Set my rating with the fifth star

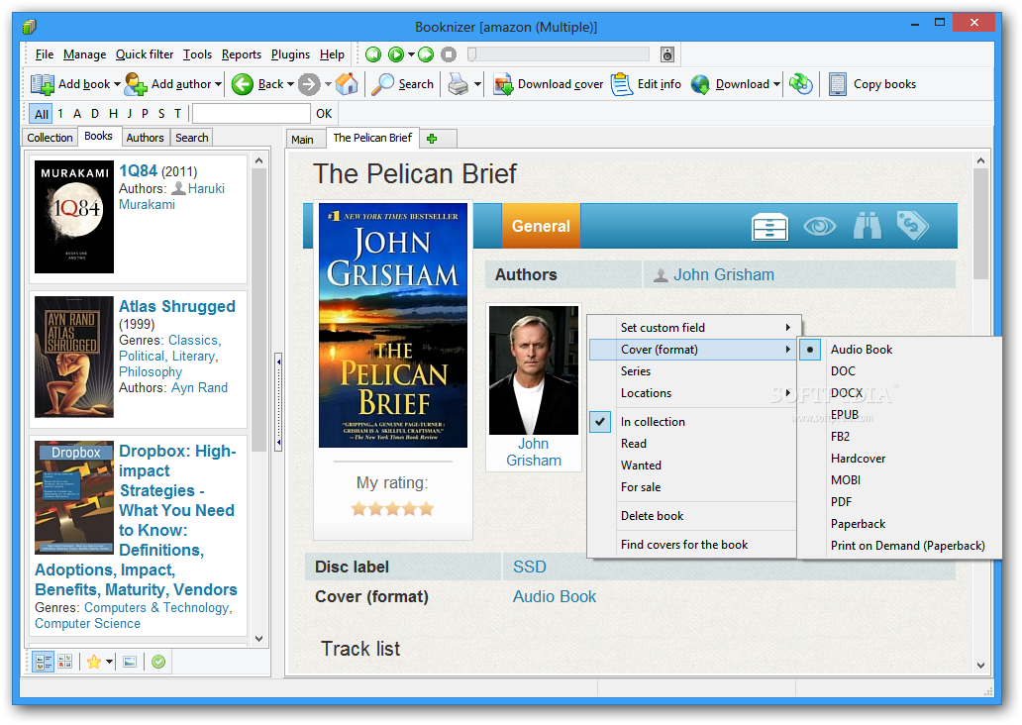point(426,508)
